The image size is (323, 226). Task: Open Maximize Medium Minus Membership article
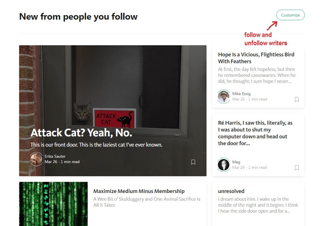click(139, 191)
